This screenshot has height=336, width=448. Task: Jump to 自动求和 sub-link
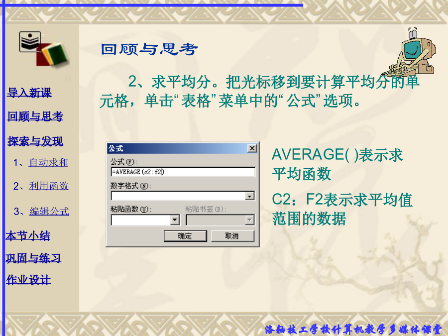[x=48, y=162]
